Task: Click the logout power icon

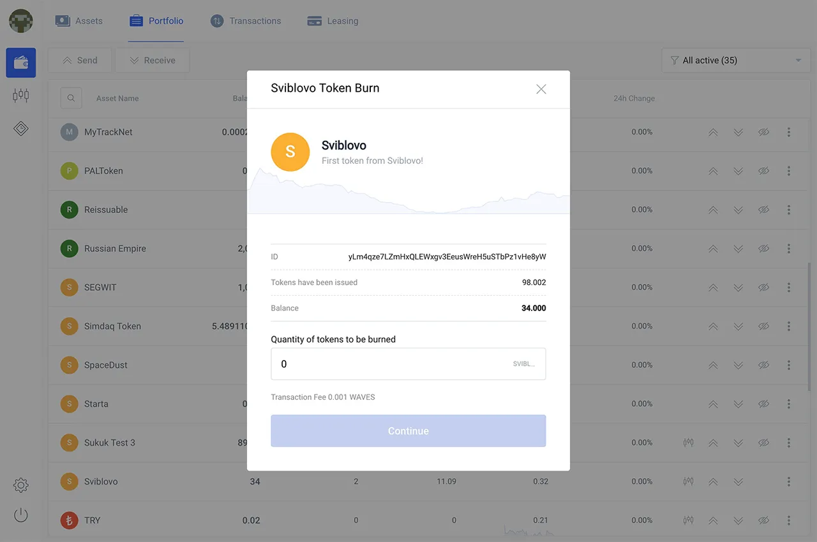Action: point(21,515)
